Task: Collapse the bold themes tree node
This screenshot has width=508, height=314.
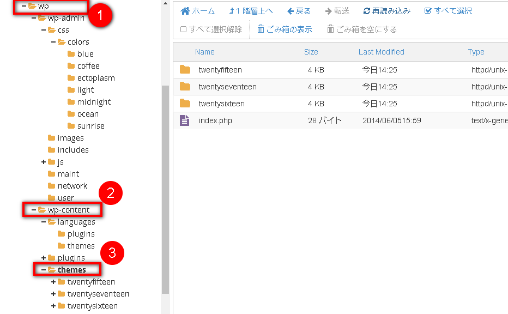Action: point(44,270)
